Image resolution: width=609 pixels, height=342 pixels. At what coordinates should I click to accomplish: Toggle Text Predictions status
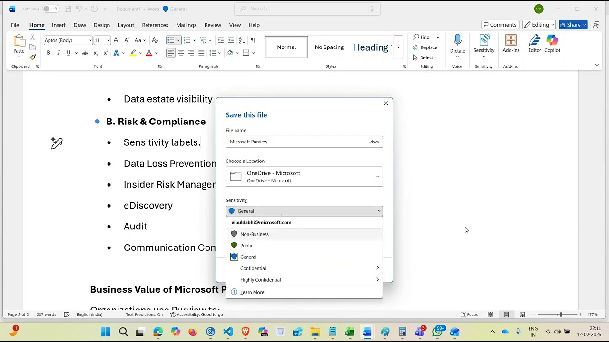(x=144, y=314)
